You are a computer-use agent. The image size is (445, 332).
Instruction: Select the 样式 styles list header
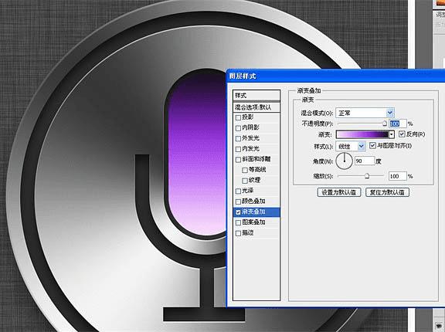(x=256, y=96)
